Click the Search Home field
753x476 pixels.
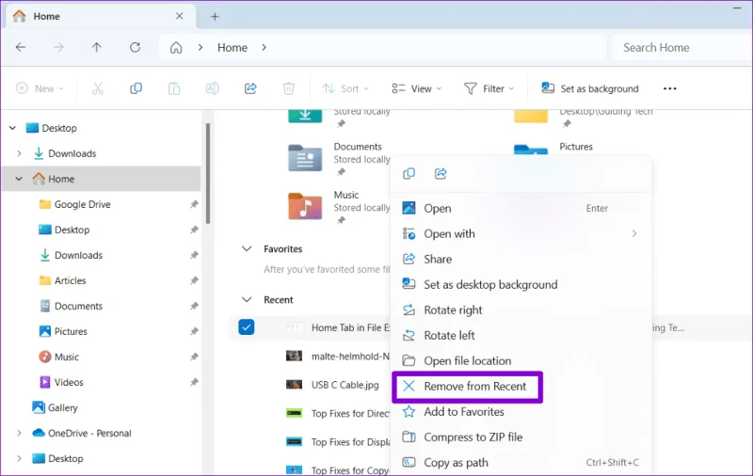point(681,47)
